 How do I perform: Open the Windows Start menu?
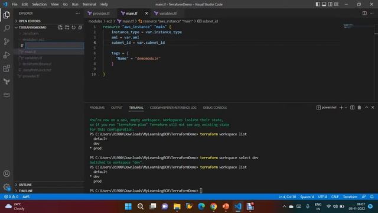click(x=128, y=206)
